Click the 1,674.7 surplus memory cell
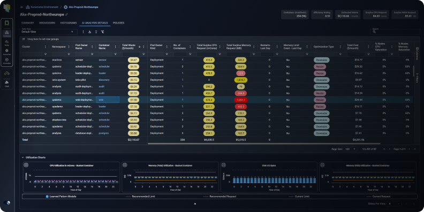 pos(241,80)
